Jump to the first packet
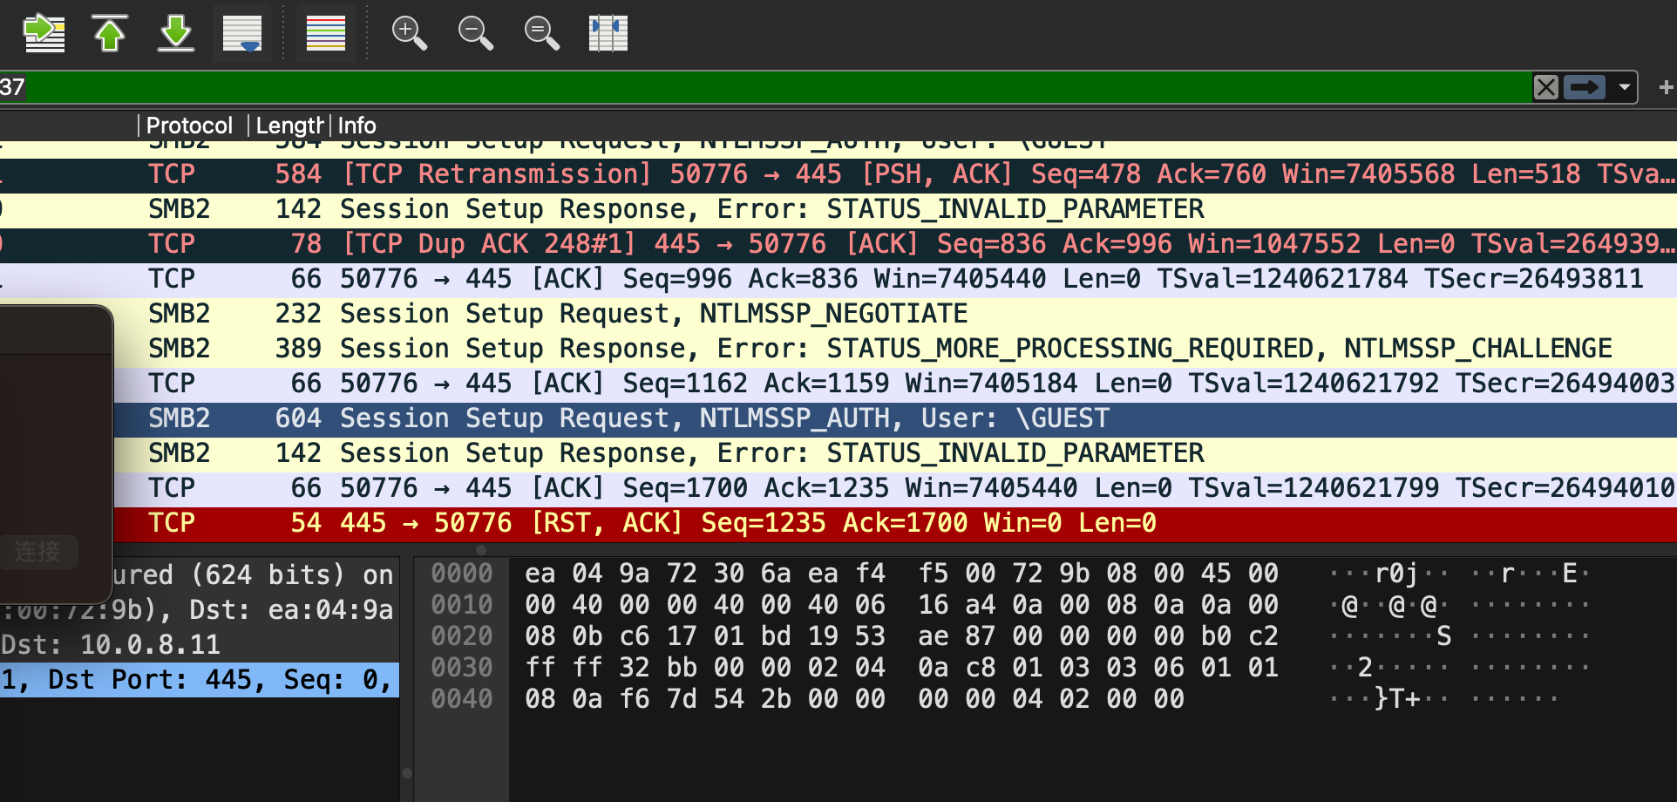 pyautogui.click(x=110, y=34)
